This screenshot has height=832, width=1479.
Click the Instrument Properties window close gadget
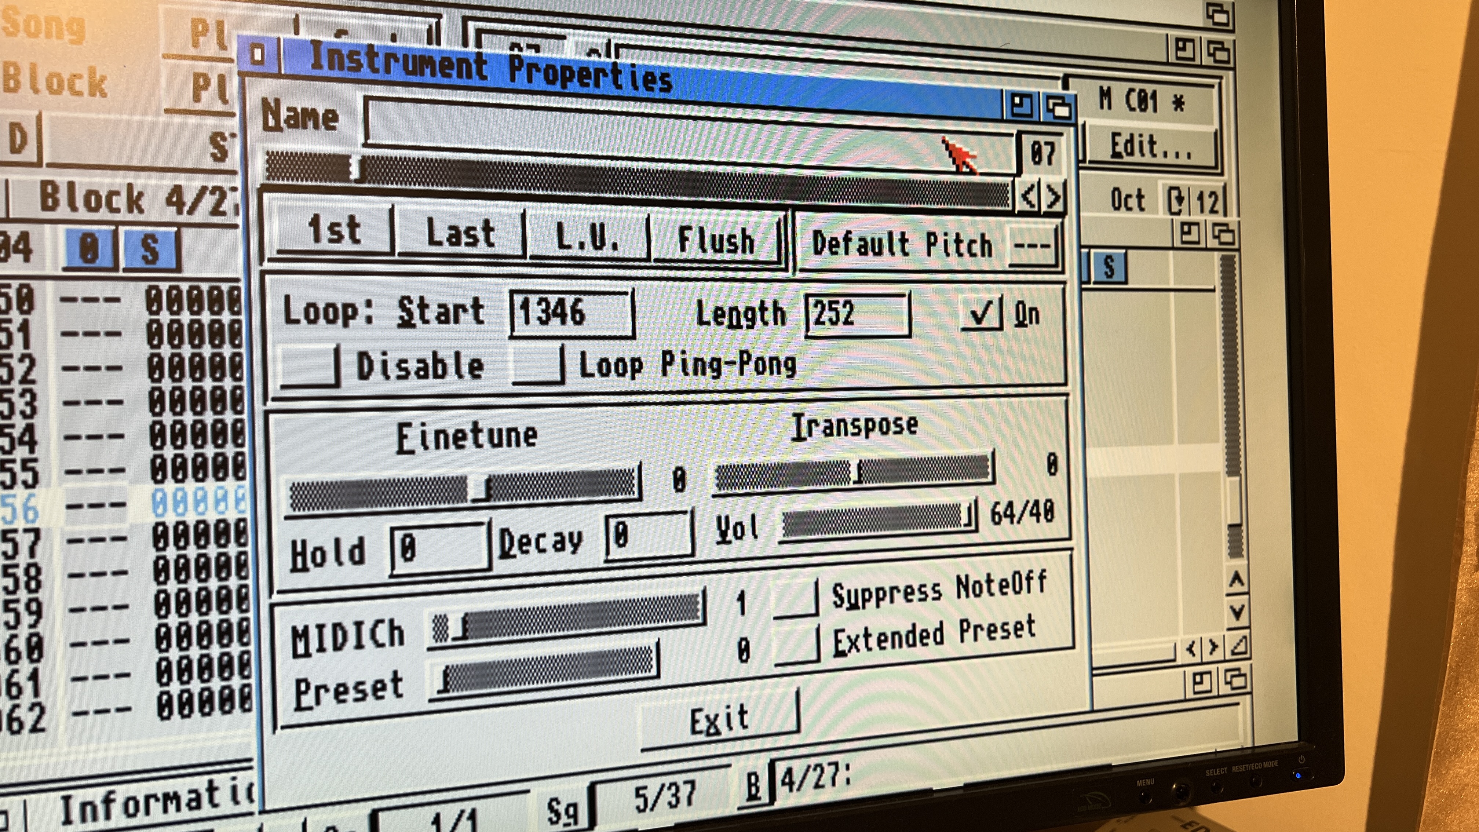258,55
